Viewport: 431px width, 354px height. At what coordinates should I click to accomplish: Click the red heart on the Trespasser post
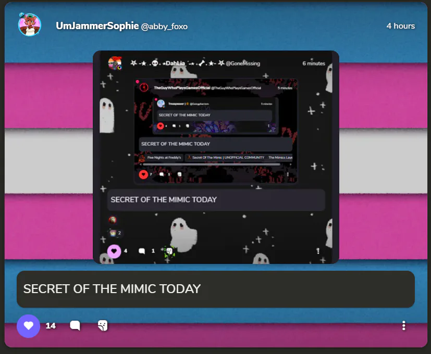(161, 126)
